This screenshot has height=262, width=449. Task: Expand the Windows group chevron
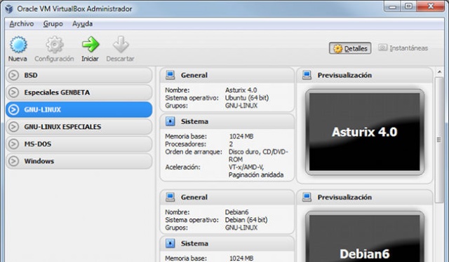13,161
